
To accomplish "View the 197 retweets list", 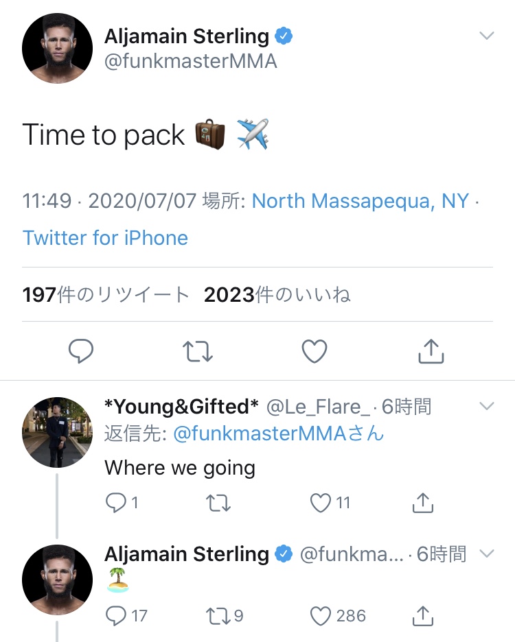I will [106, 295].
